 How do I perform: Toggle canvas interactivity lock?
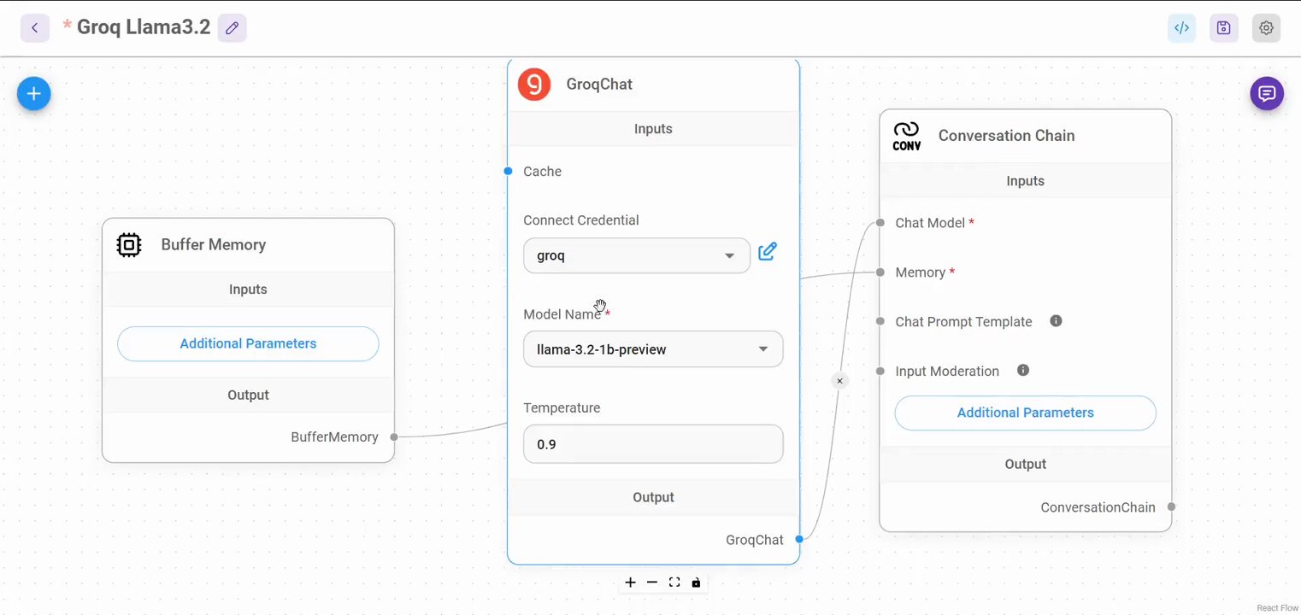click(x=696, y=583)
